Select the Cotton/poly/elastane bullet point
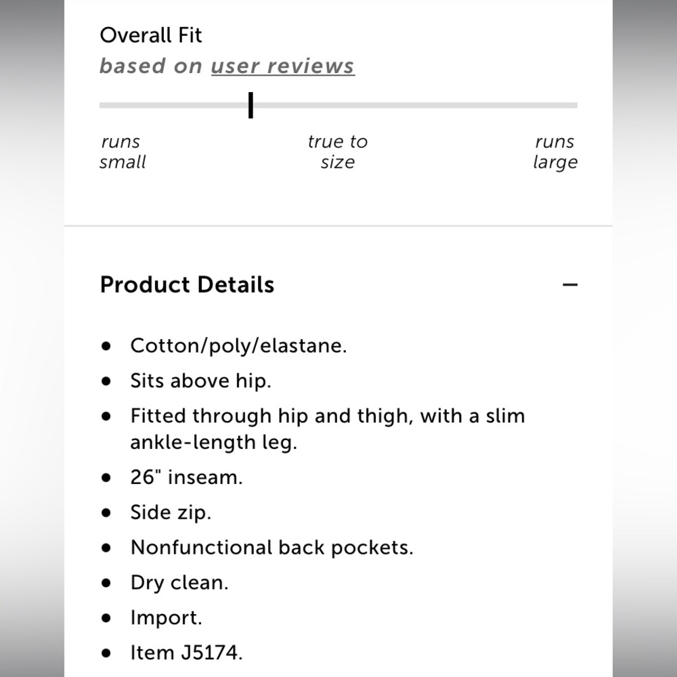The width and height of the screenshot is (677, 677). (x=239, y=345)
